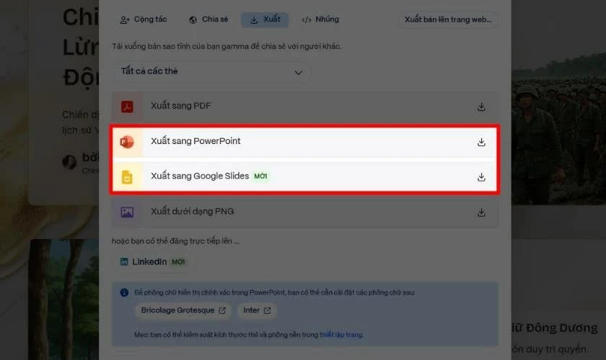
Task: Open the Bricolage Grotesque font link
Action: coord(183,310)
